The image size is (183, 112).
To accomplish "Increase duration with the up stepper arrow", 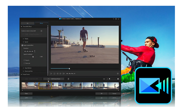I will click(x=35, y=51).
